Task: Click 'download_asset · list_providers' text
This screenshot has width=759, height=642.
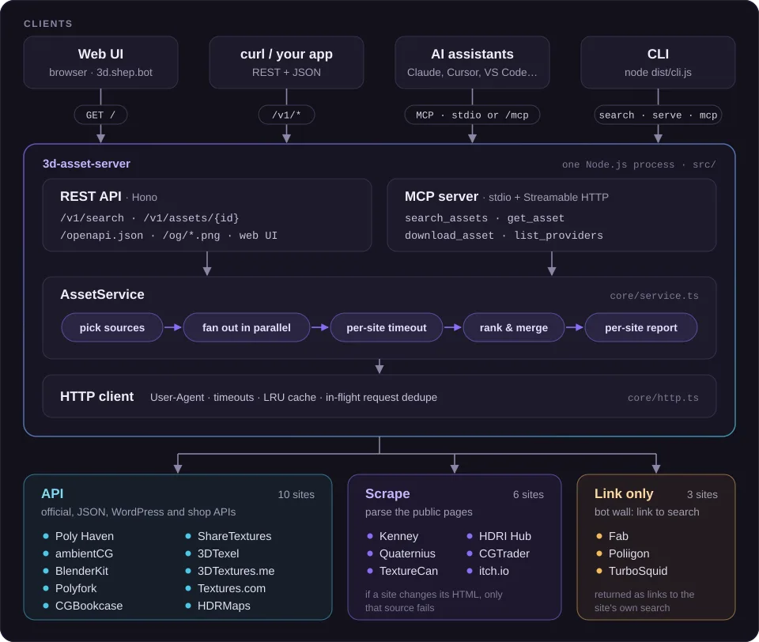Action: (x=504, y=236)
